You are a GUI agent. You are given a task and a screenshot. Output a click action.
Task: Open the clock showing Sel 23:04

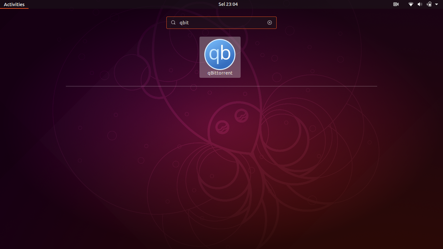(228, 4)
